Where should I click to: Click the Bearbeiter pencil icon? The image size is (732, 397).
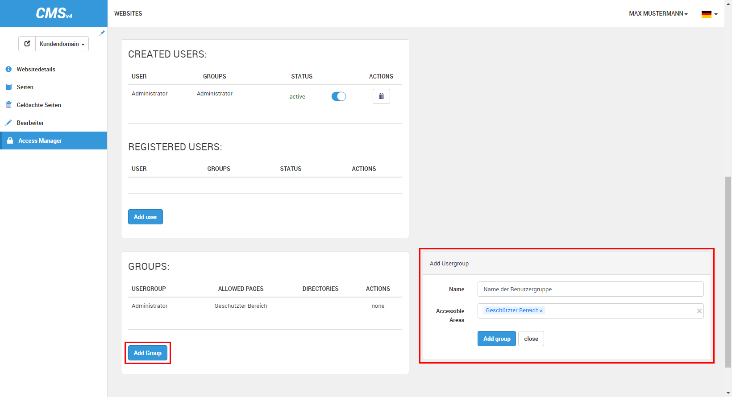pos(8,123)
